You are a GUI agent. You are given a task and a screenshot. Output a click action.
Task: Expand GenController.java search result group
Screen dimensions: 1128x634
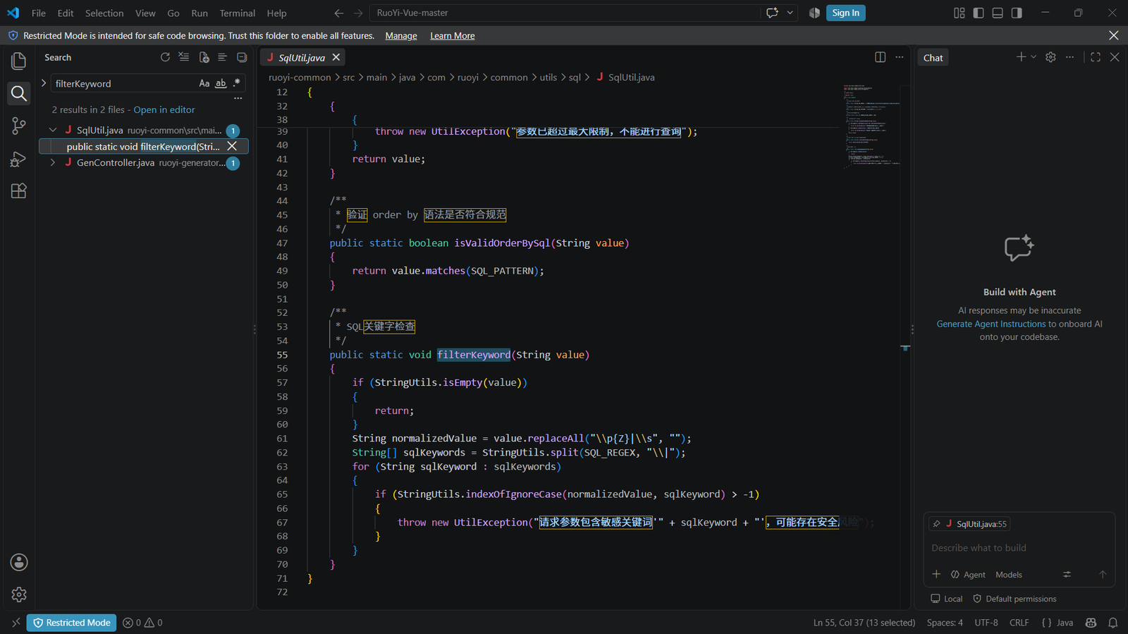53,162
